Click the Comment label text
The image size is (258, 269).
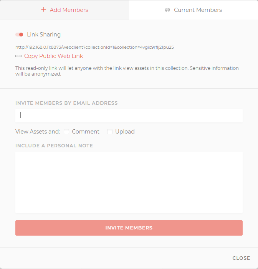click(x=86, y=132)
